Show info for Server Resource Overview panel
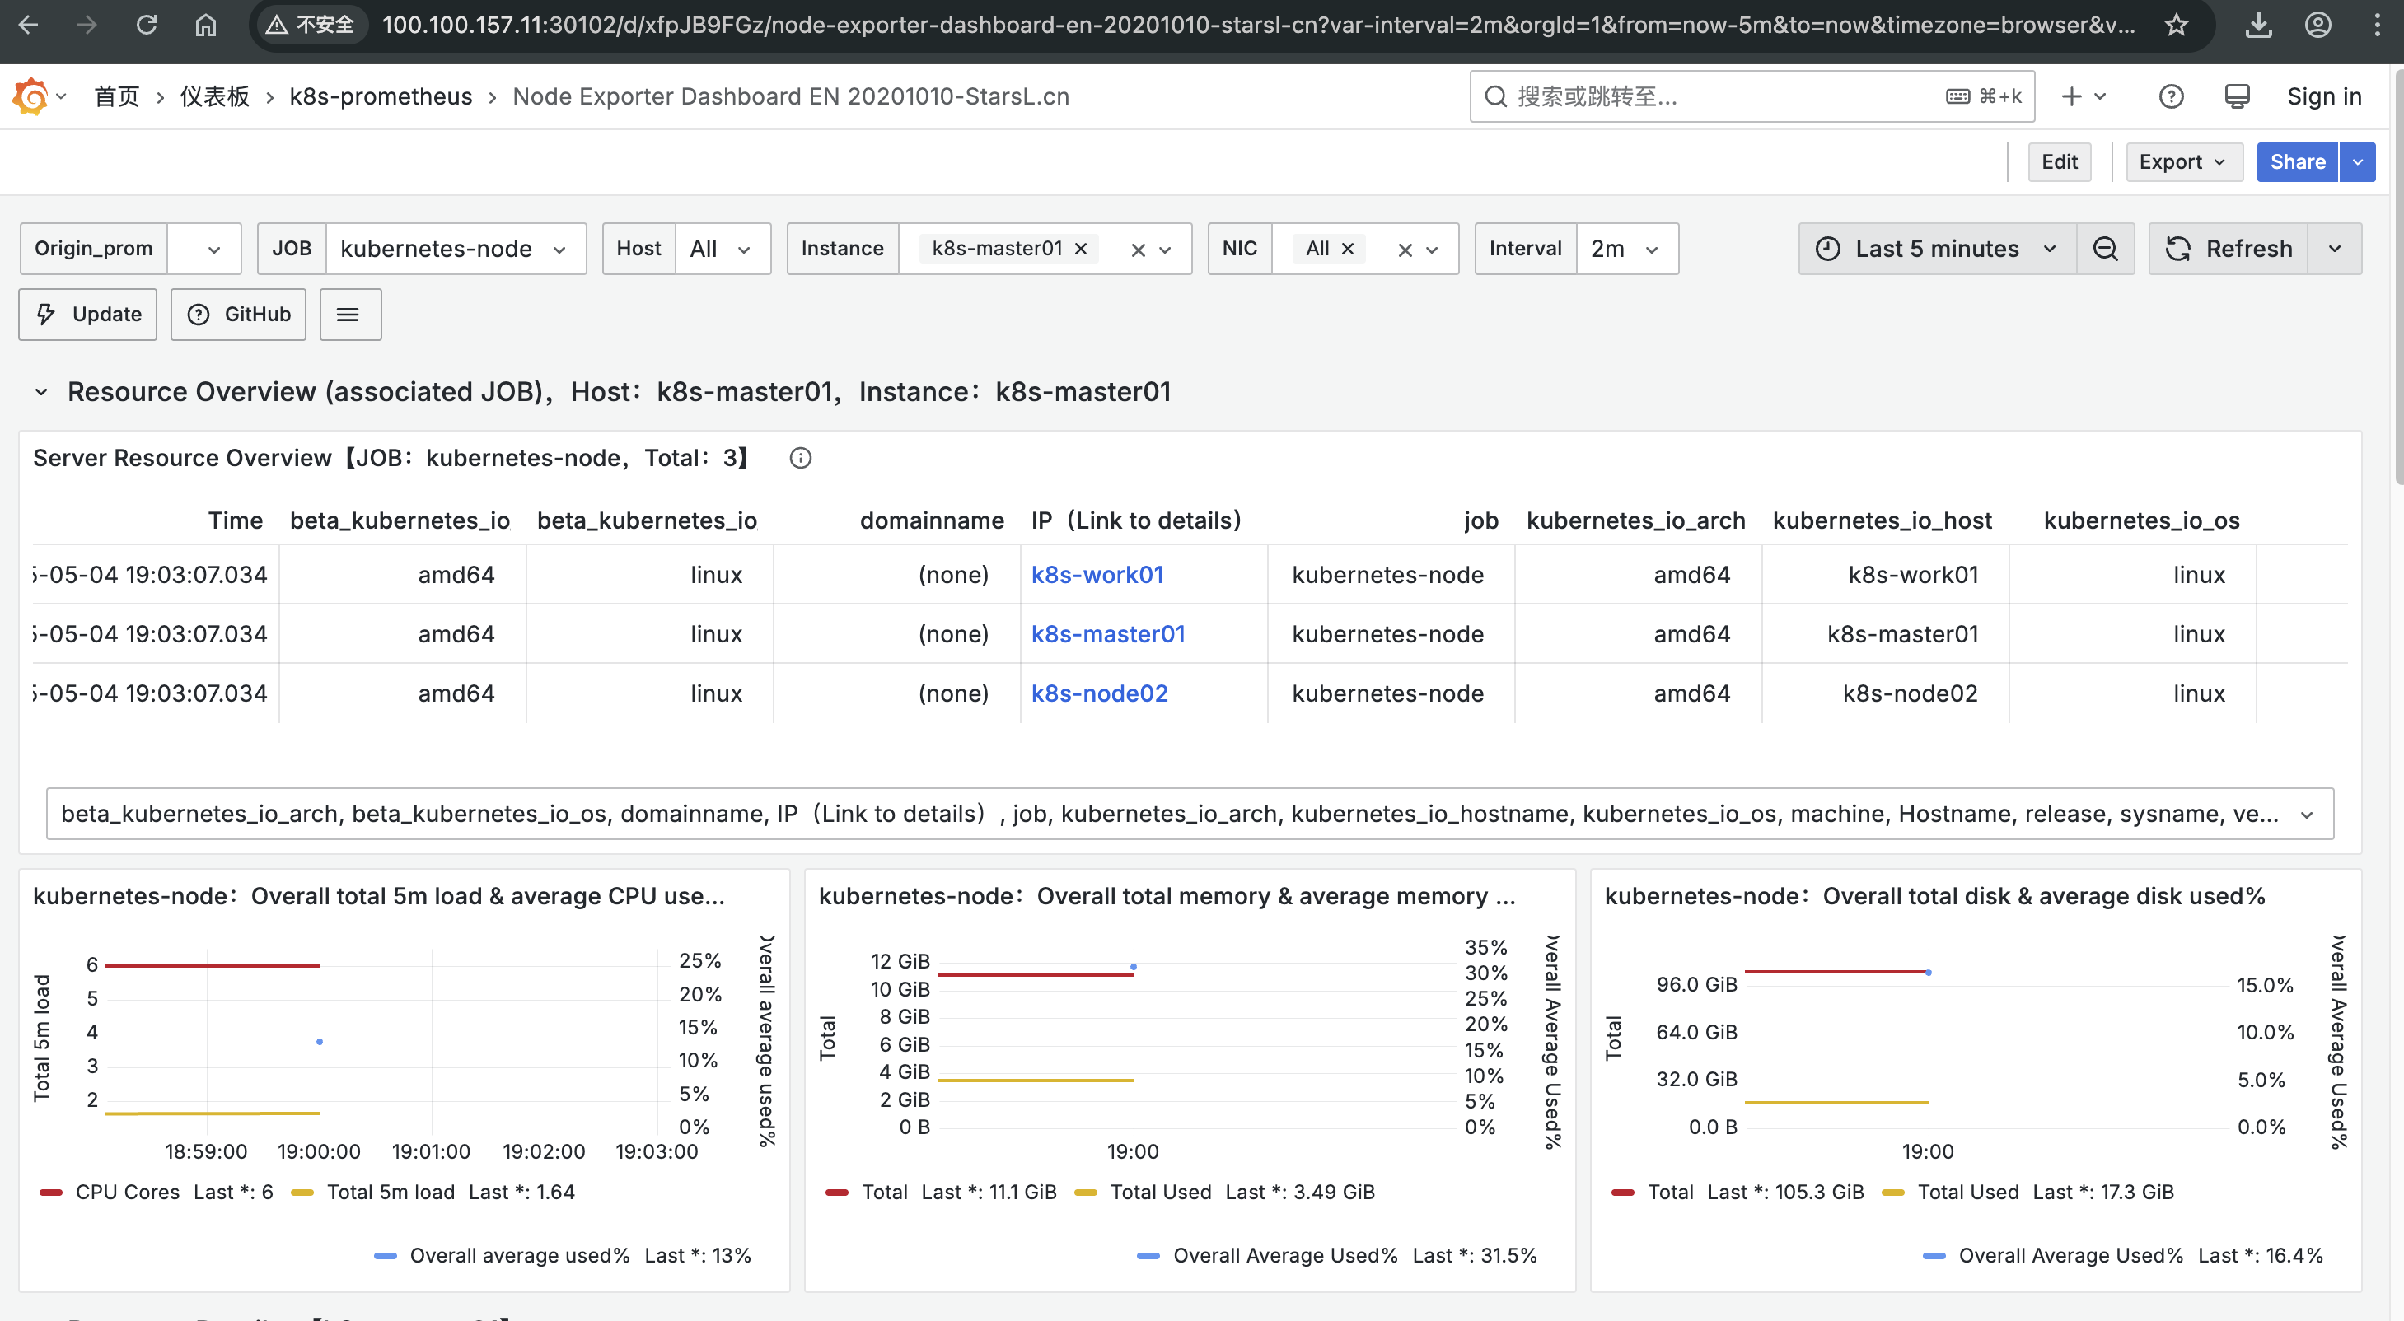This screenshot has height=1321, width=2404. (800, 458)
